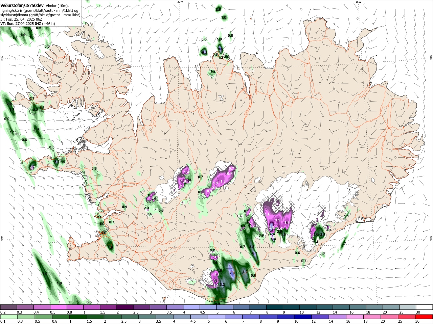This screenshot has height=324, width=433.
Task: Click the 5.3 precipitation value on the map
Action: point(222,285)
